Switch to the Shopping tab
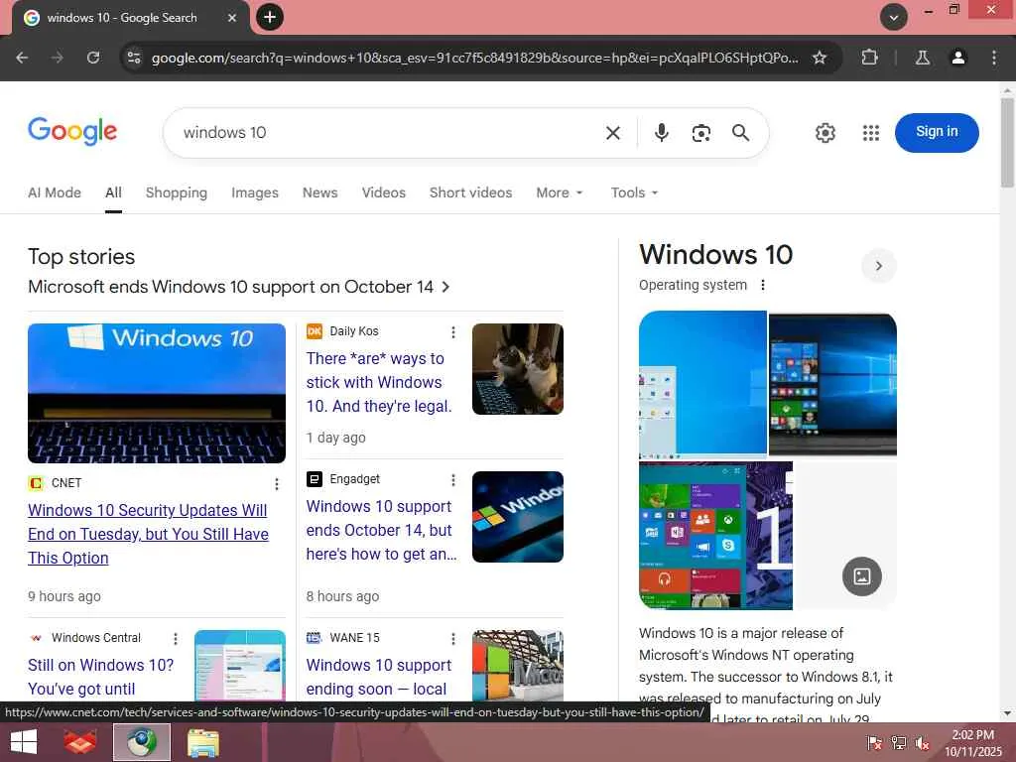Viewport: 1016px width, 762px height. [x=177, y=192]
